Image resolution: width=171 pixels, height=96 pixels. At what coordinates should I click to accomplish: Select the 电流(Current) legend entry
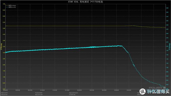coord(12,7)
